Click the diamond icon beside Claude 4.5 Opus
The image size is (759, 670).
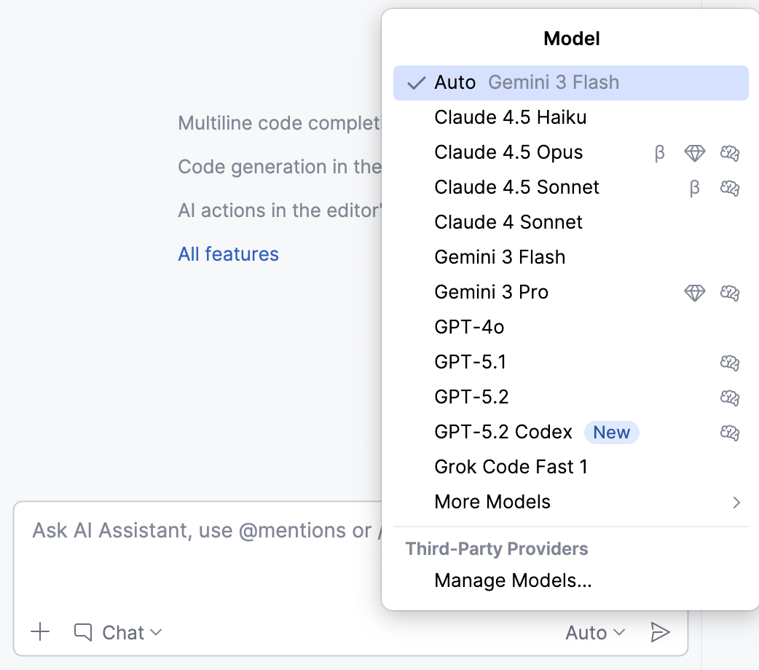pos(695,153)
